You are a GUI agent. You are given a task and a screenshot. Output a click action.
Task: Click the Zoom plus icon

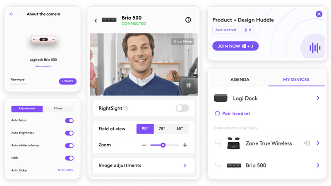[x=185, y=145]
